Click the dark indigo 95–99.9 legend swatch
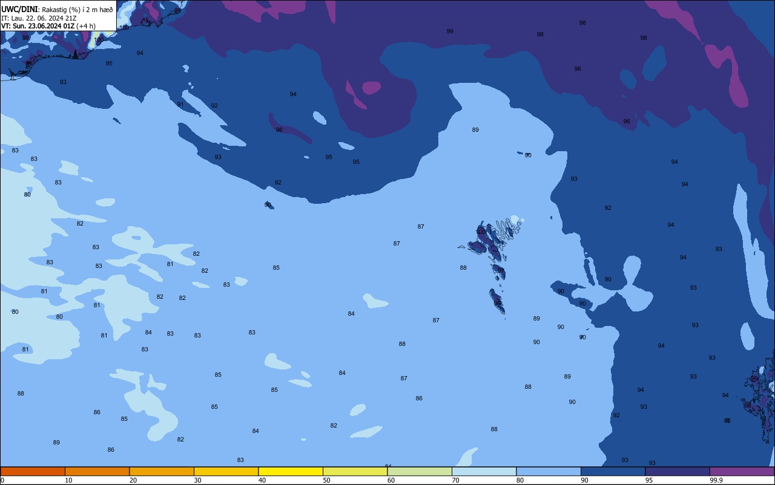 coord(678,471)
